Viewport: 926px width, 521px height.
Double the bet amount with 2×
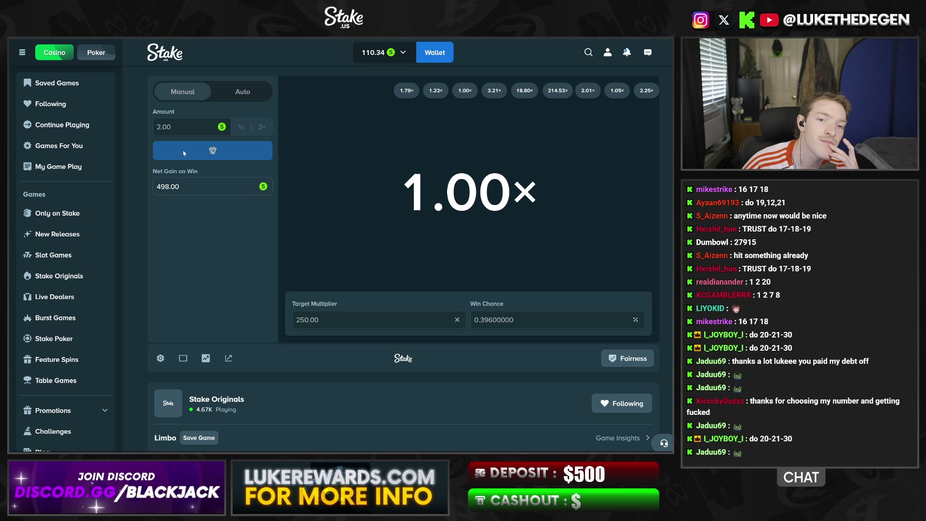tap(262, 127)
